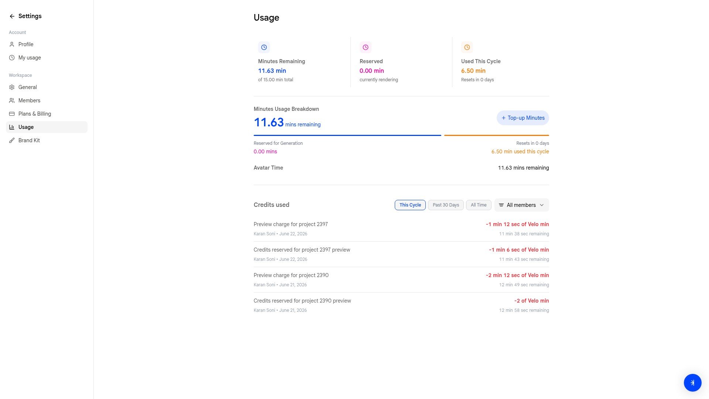Click the pink Reserved clock icon
The height and width of the screenshot is (399, 709).
click(366, 47)
